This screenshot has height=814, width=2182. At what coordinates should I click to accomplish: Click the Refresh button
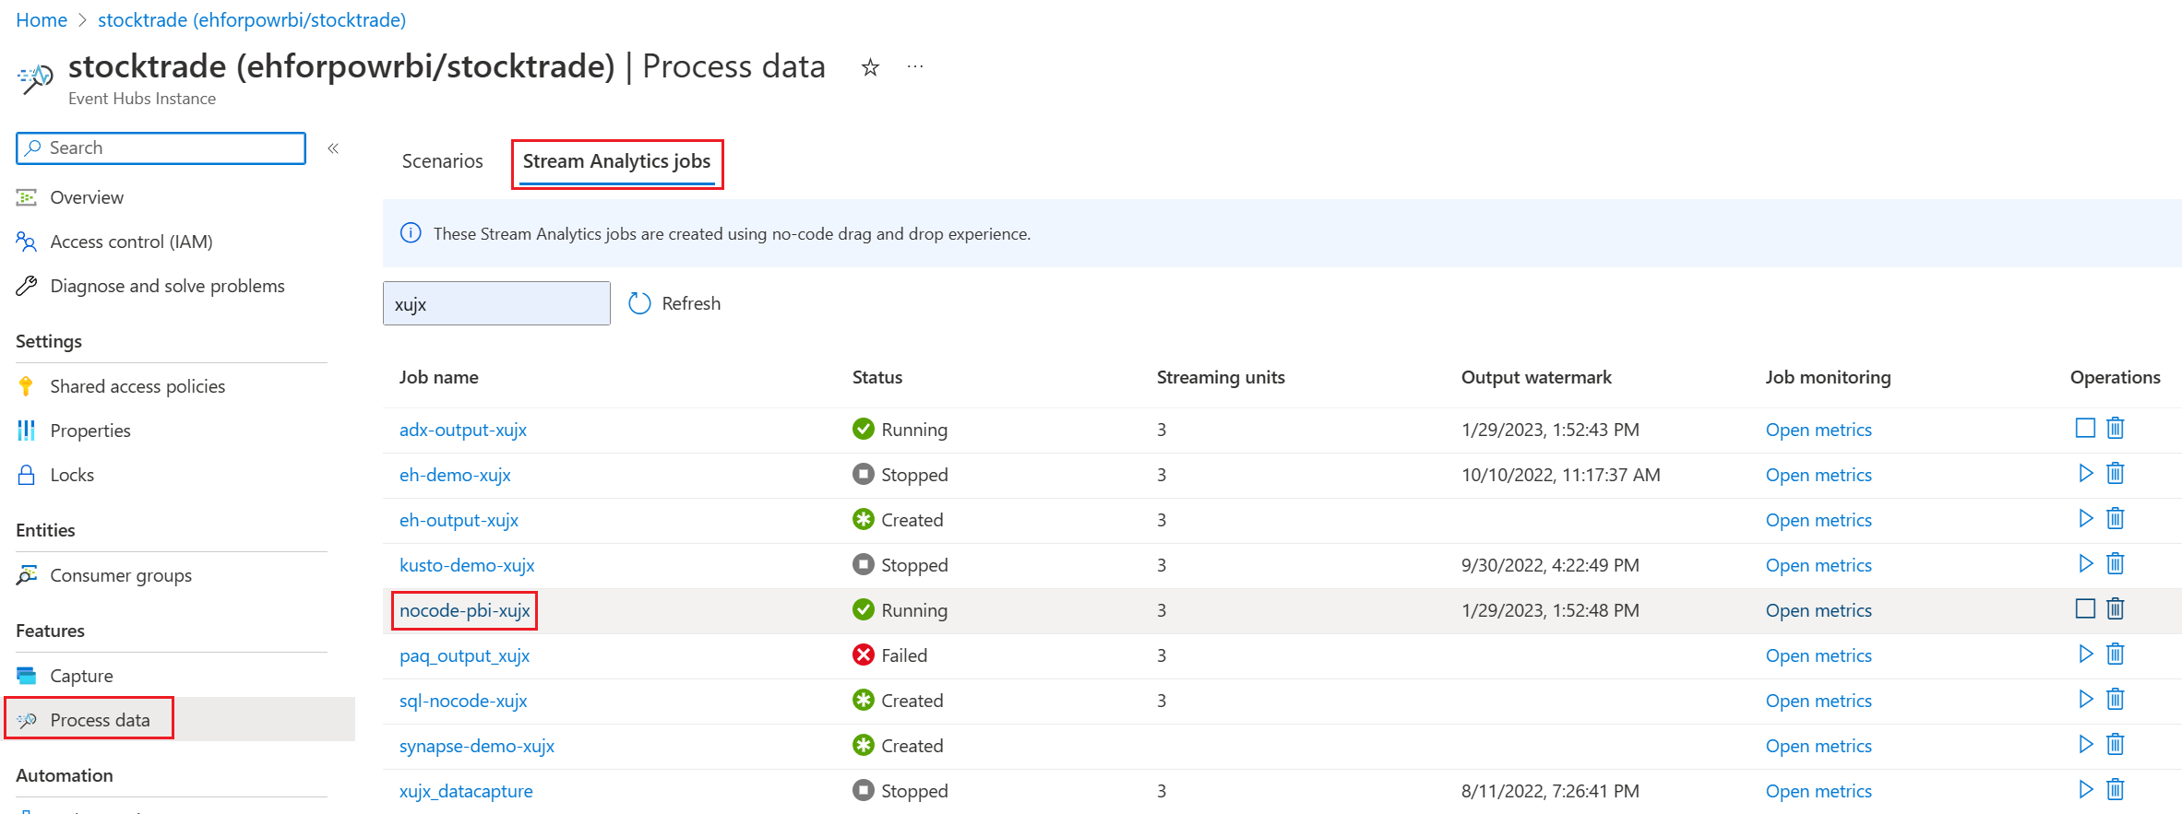coord(674,303)
